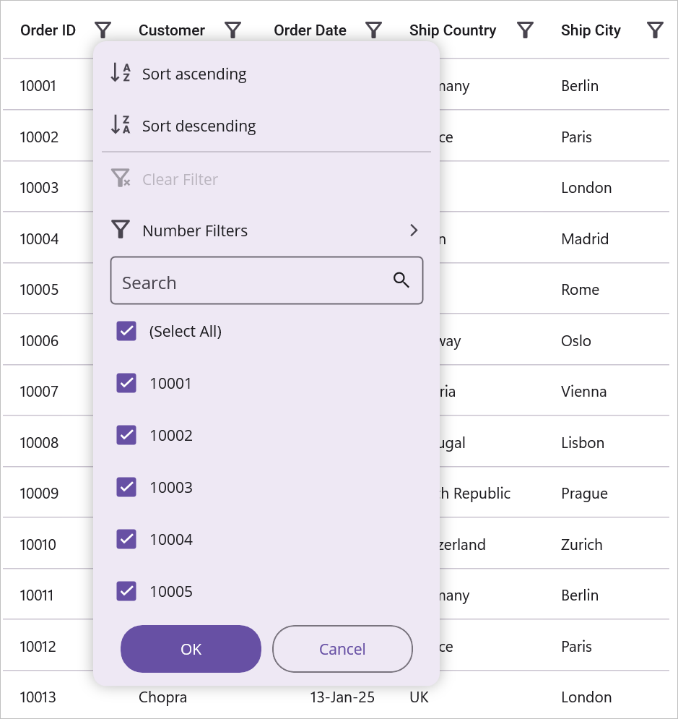Uncheck the 10005 checkbox
The height and width of the screenshot is (719, 678).
(126, 591)
